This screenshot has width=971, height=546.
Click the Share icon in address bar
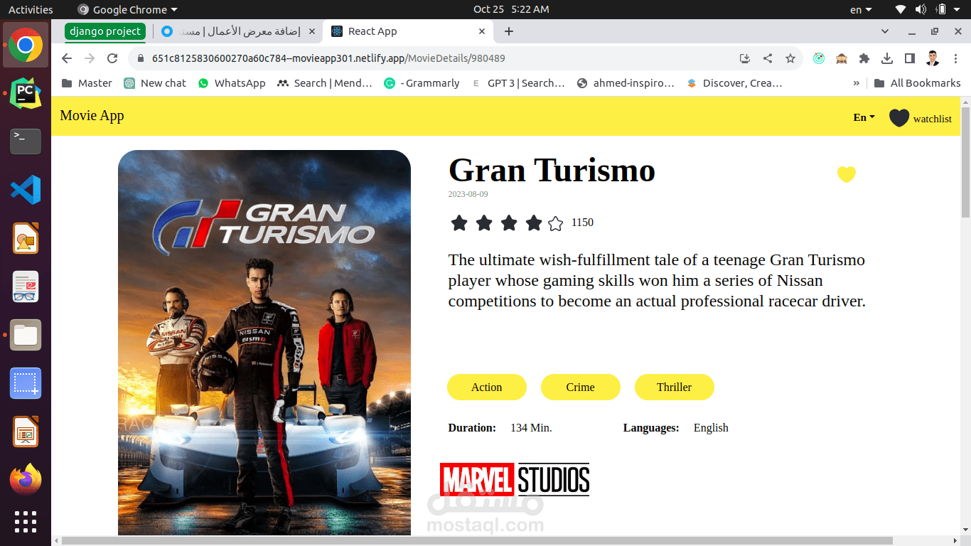coord(768,58)
